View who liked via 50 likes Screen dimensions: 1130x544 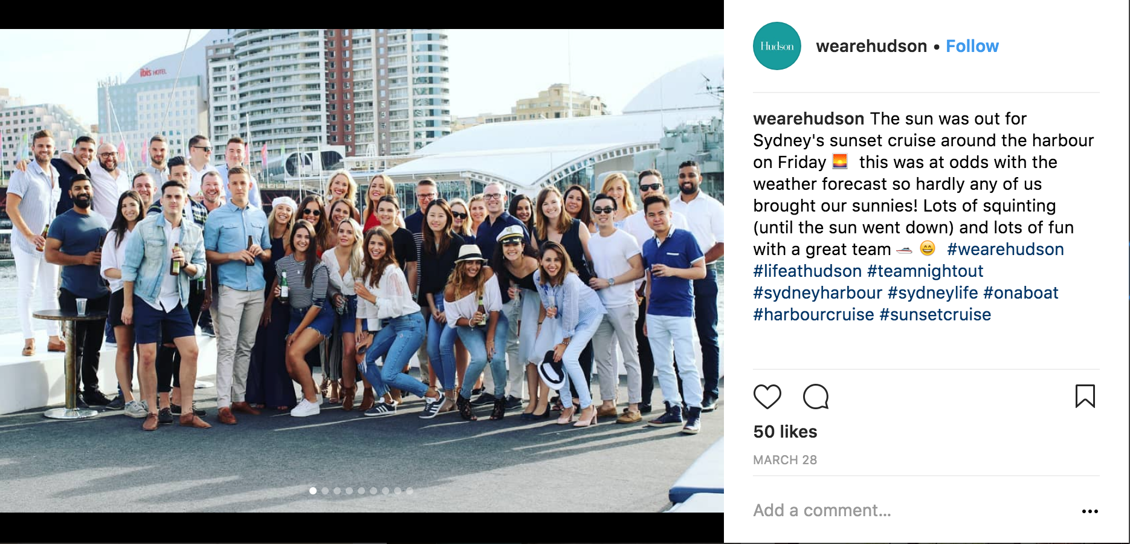pyautogui.click(x=785, y=432)
